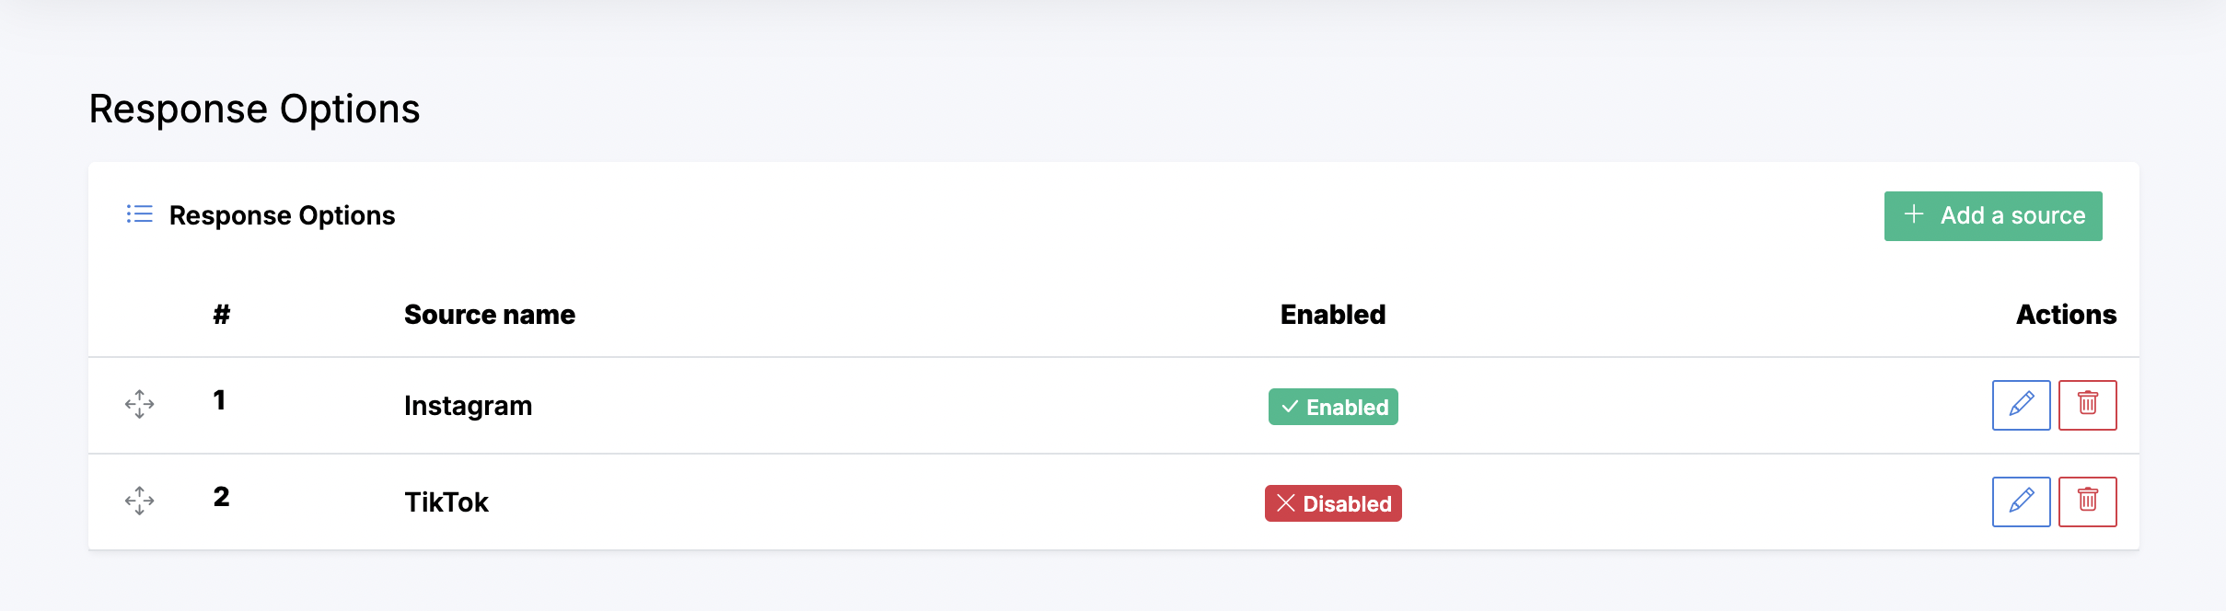Click the plus icon in Add a source
This screenshot has width=2226, height=611.
pos(1914,214)
